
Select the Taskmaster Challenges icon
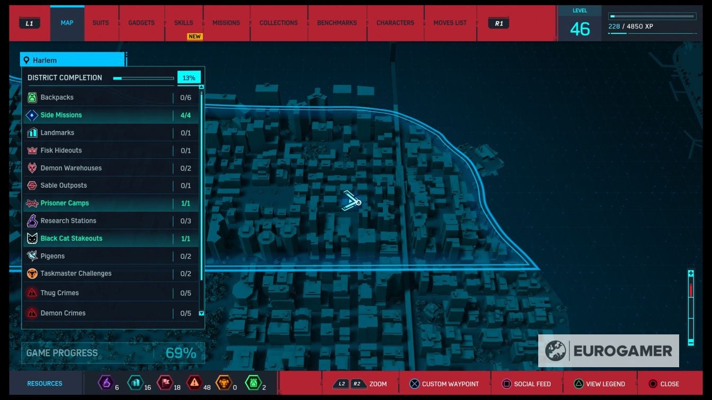click(32, 274)
